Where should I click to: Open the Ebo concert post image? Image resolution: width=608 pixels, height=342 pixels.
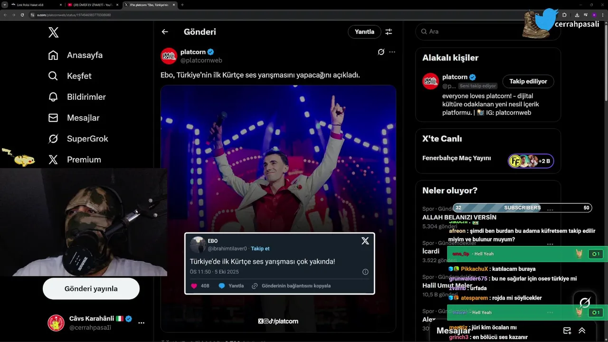pyautogui.click(x=278, y=208)
